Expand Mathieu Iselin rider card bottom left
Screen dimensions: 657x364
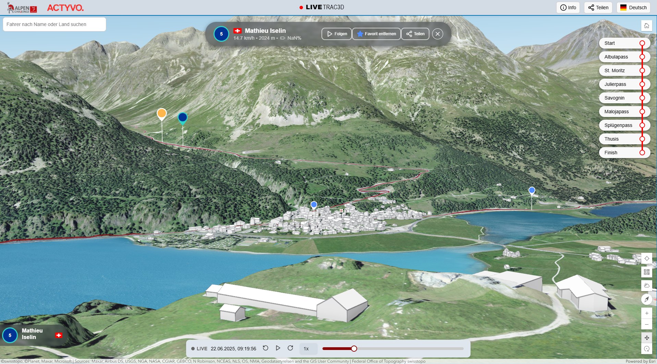coord(32,334)
